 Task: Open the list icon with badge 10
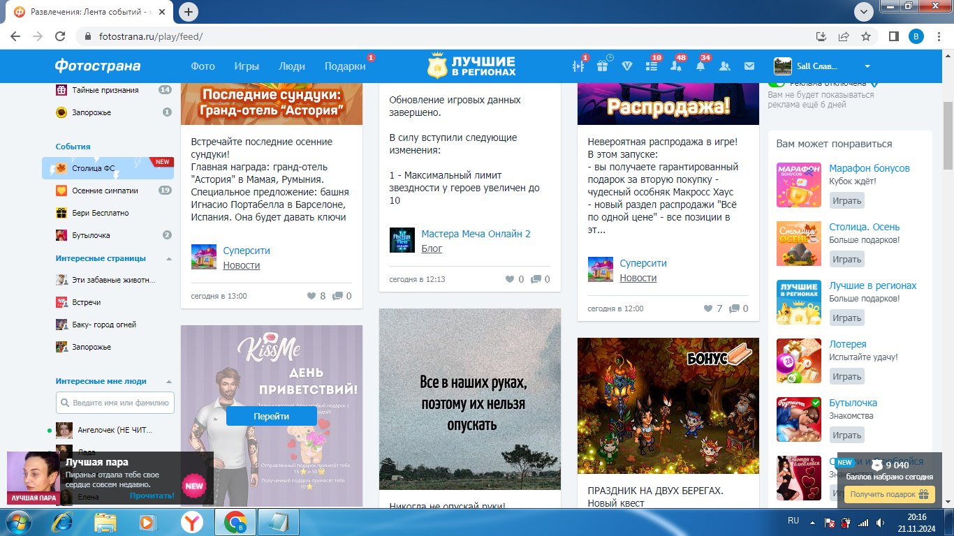point(652,66)
